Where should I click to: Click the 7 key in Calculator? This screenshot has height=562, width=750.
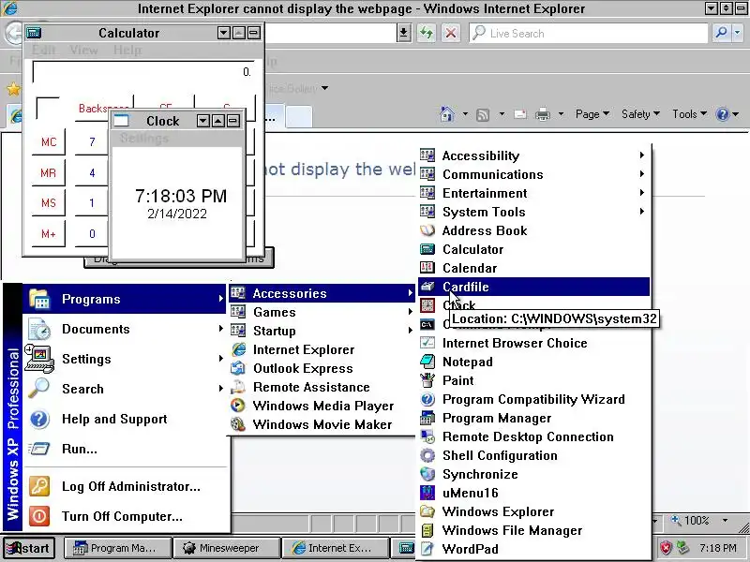(92, 142)
